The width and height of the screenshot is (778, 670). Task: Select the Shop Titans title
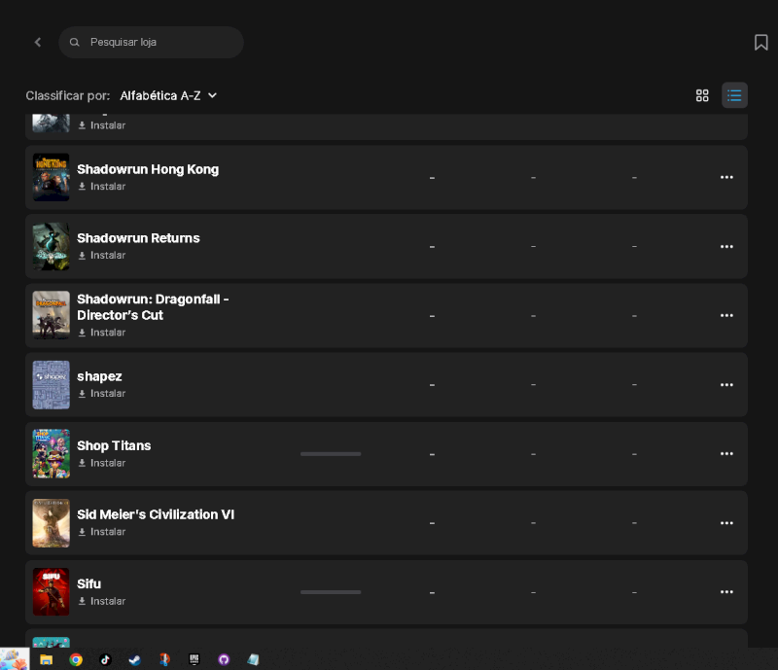pos(114,445)
